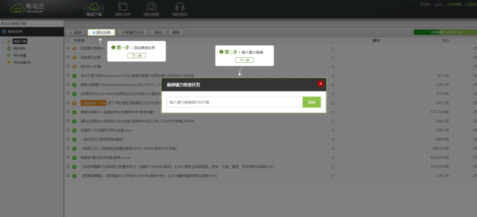Image resolution: width=477 pixels, height=217 pixels.
Task: Star the file sized 1.18 GB
Action: pyautogui.click(x=333, y=85)
